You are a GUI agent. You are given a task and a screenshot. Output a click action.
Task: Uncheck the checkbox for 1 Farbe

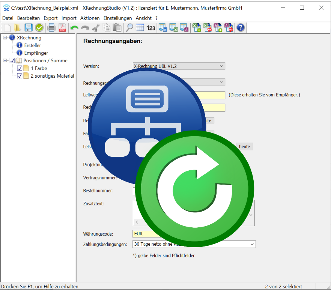tap(20, 68)
